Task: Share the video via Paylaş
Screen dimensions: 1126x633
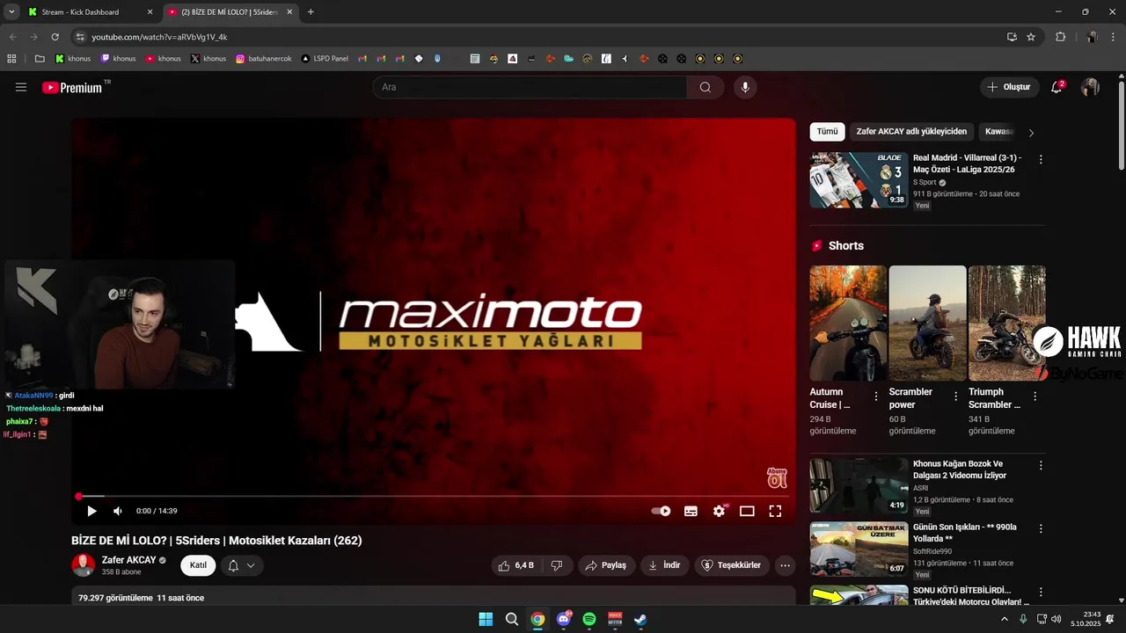Action: [606, 565]
